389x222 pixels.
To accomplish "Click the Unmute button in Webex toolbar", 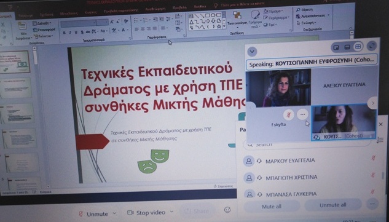I will 93,213.
